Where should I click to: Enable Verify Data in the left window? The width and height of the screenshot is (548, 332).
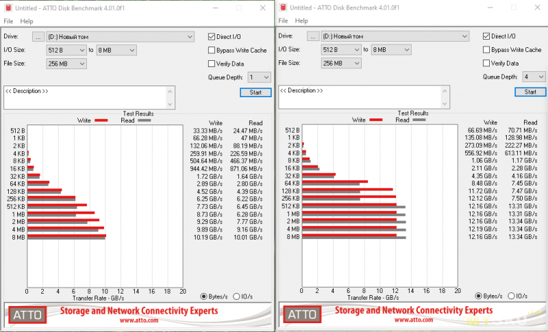coord(212,64)
